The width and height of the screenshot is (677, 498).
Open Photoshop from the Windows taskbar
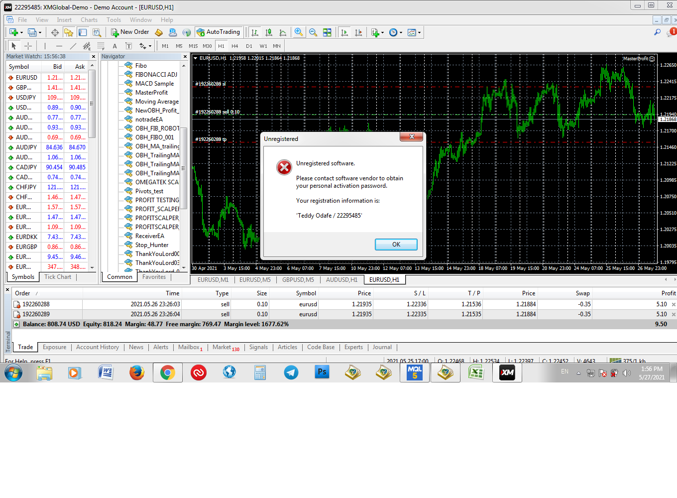322,373
